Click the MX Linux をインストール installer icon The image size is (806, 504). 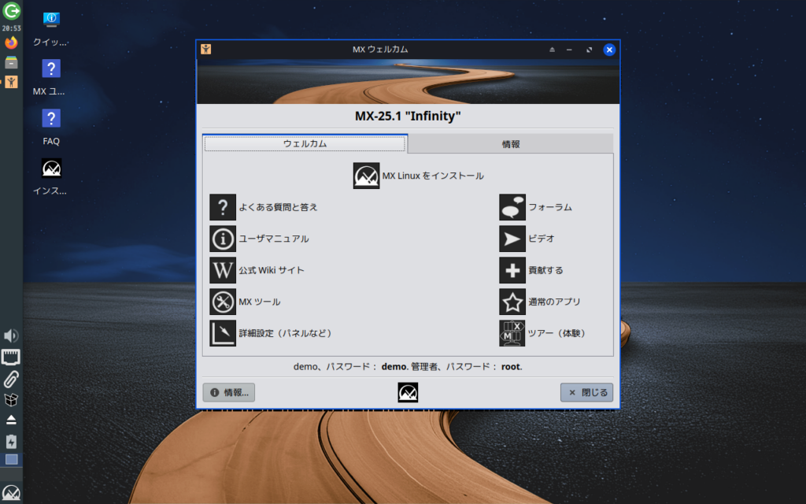(367, 176)
